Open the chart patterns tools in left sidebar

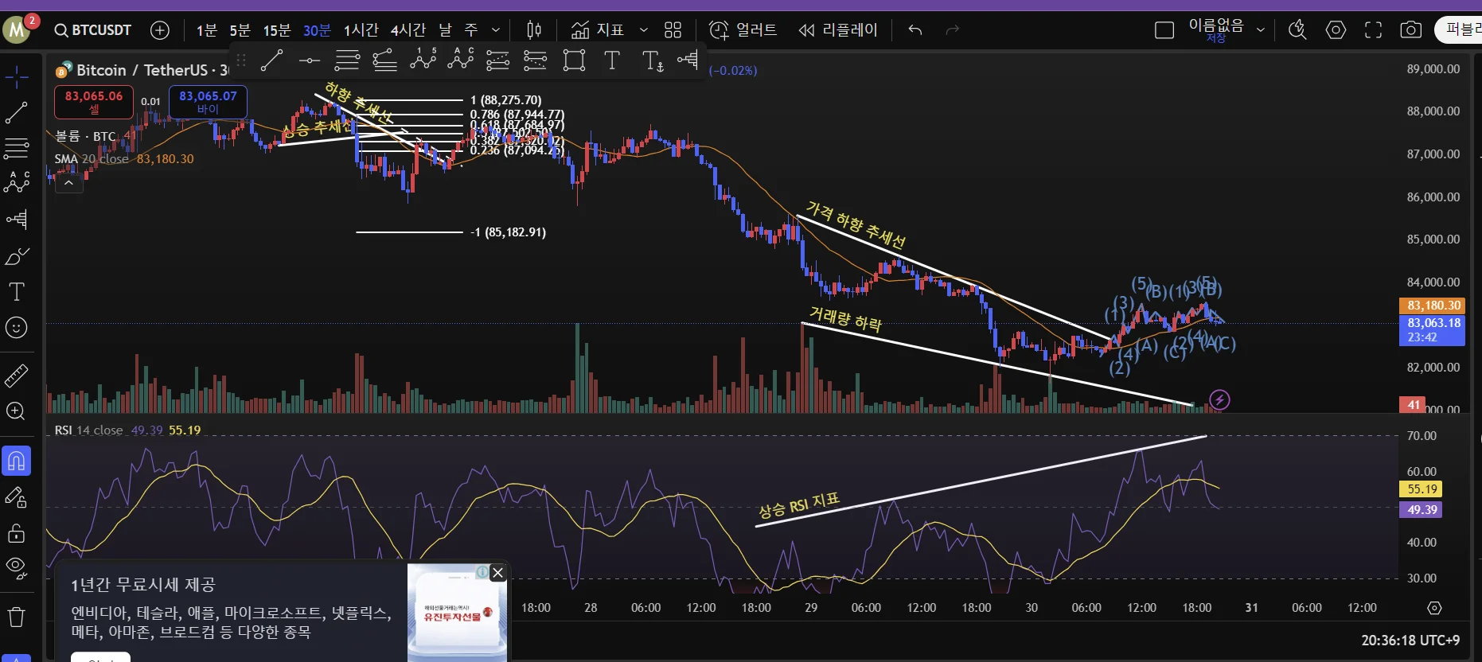17,183
